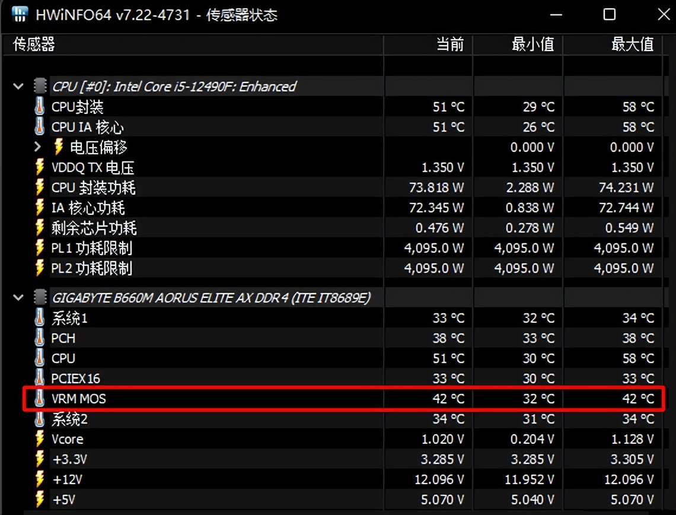
Task: Select the Vcore sensor label
Action: 67,439
